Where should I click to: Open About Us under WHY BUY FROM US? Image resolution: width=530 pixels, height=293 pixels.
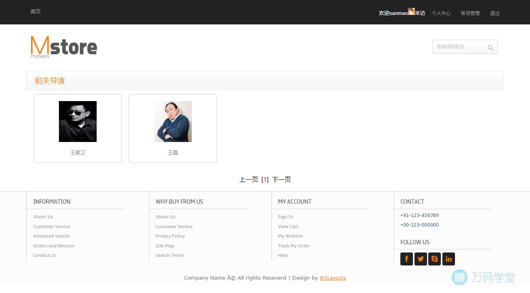click(165, 217)
